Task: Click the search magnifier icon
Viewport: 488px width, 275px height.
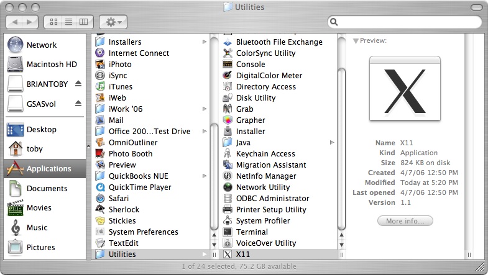Action: pyautogui.click(x=334, y=22)
